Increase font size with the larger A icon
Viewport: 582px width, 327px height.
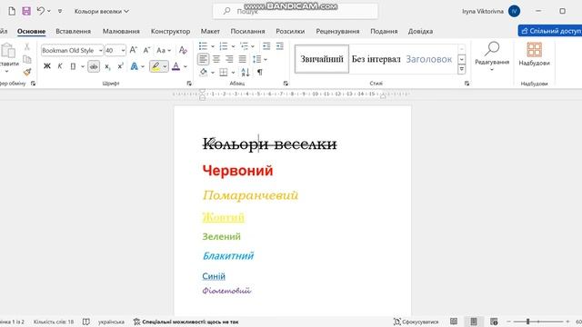click(134, 50)
